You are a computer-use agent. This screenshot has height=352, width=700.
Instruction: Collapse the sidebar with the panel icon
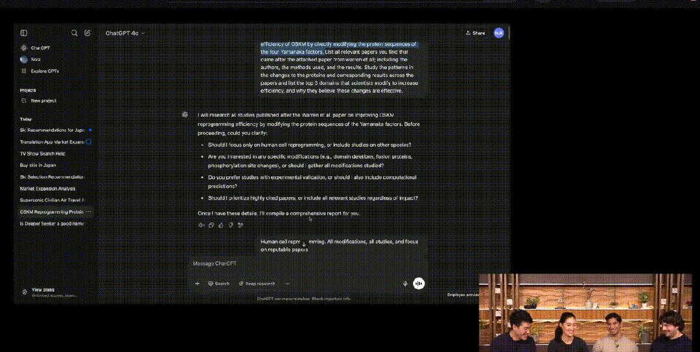[24, 33]
